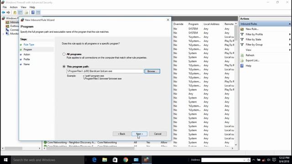Click the clock in the system tray
This screenshot has height=164, width=292.
284,160
